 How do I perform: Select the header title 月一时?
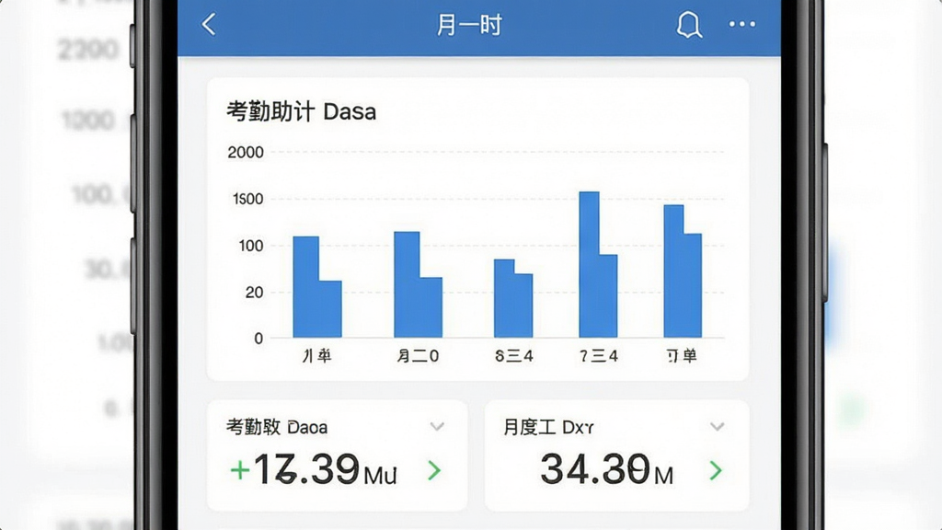(469, 25)
